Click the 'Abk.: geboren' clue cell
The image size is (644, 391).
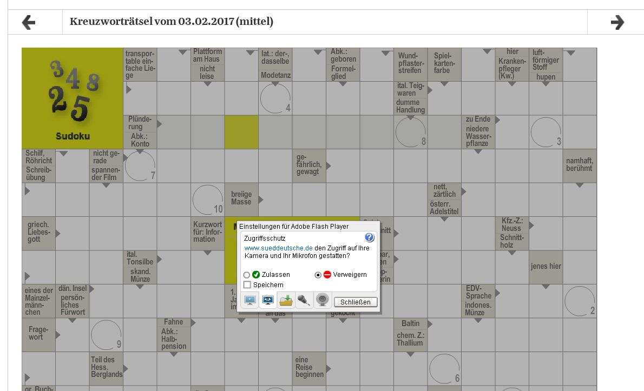coord(343,55)
